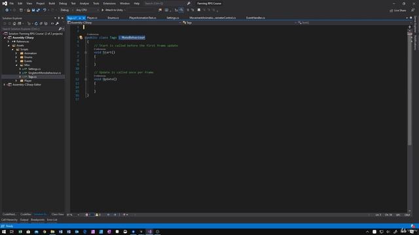Pin the Tags.cs tab
Viewport: 419px width, 235px height.
click(x=80, y=18)
